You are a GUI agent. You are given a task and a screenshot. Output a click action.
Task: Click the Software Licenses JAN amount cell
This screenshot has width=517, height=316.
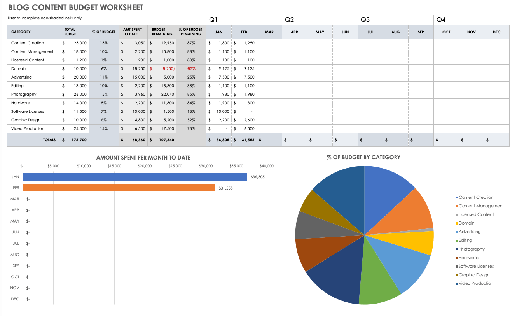219,112
